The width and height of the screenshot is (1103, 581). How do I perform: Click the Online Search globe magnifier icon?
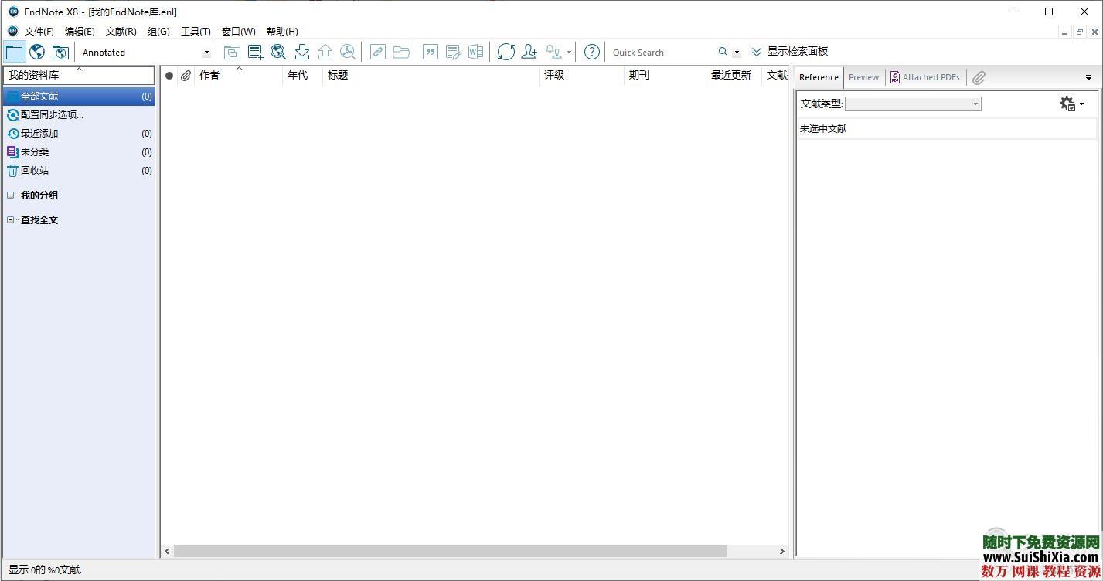278,52
